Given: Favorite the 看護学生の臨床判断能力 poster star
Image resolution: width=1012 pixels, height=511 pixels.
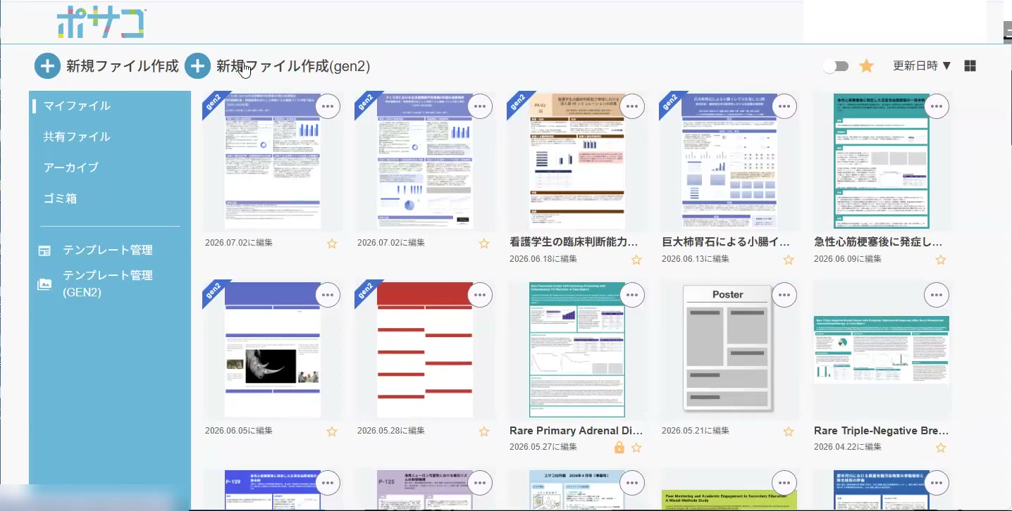Looking at the screenshot, I should (636, 260).
